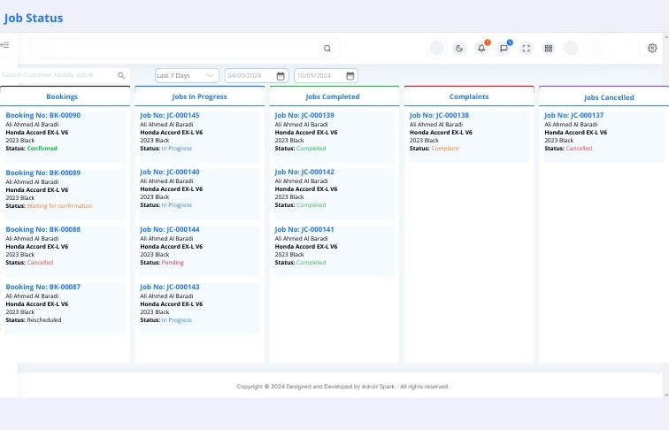Click the user avatar in the top bar

coord(571,48)
